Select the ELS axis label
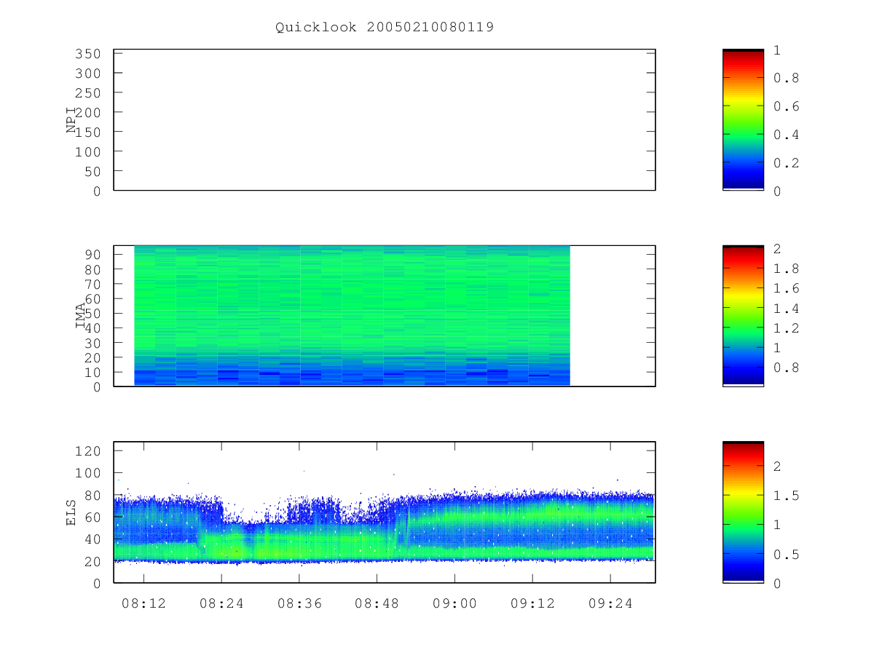The height and width of the screenshot is (655, 874). tap(71, 512)
